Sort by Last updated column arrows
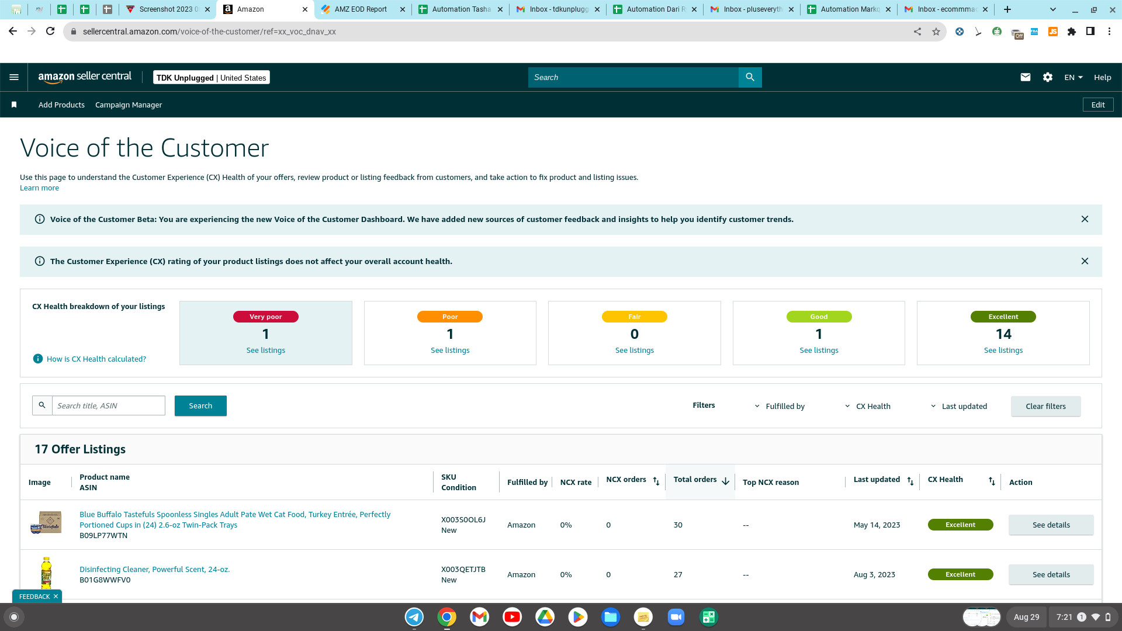1122x631 pixels. [x=910, y=481]
